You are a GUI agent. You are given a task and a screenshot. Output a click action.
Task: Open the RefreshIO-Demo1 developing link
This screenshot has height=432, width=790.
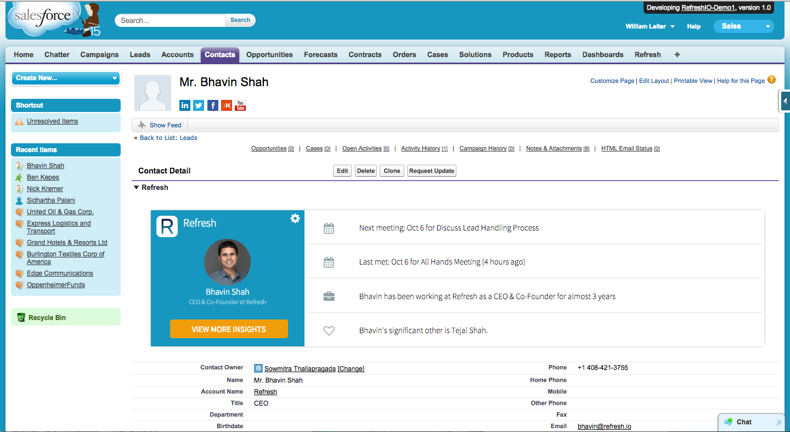point(708,8)
